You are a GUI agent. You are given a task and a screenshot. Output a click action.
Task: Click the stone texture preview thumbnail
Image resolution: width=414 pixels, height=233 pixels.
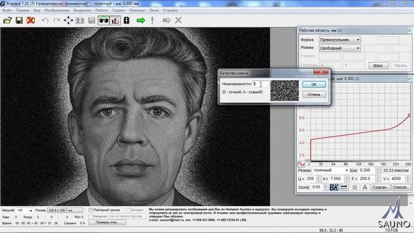click(x=285, y=91)
